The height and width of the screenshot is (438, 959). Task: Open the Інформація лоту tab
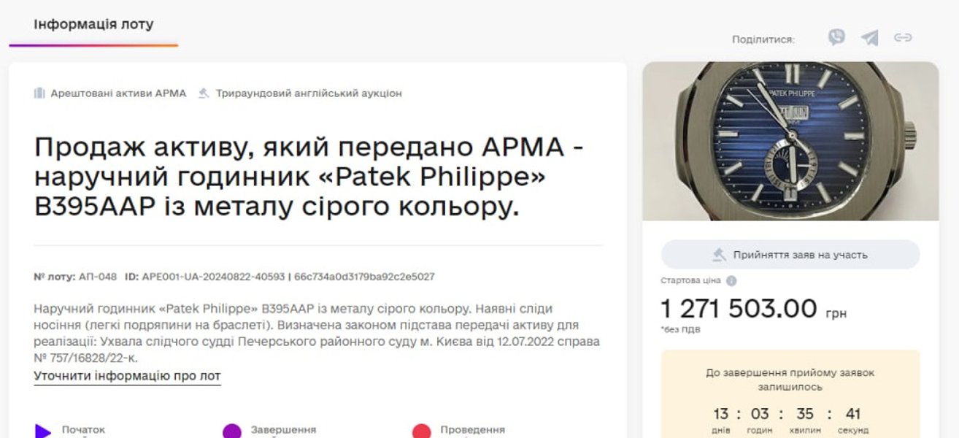[x=93, y=24]
